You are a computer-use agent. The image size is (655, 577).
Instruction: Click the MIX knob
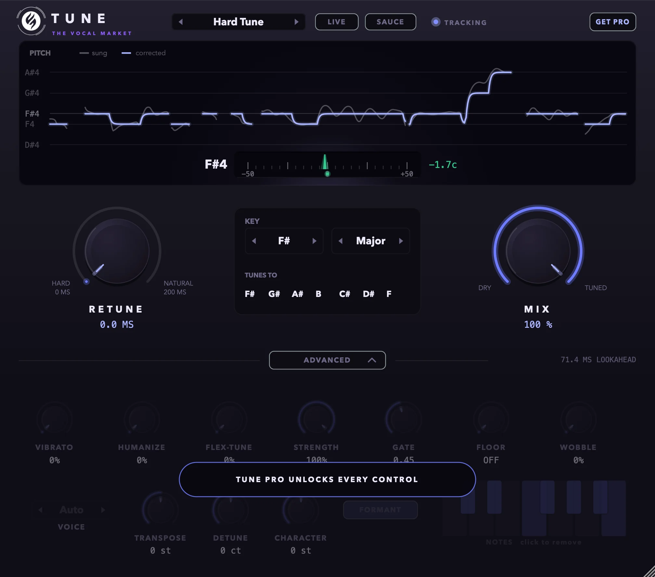click(x=538, y=251)
